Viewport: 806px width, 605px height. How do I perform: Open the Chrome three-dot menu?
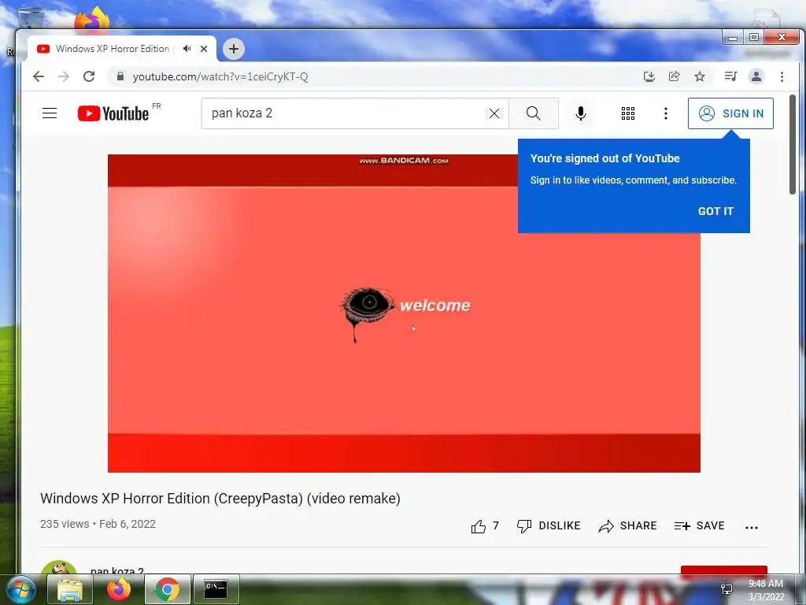pyautogui.click(x=782, y=76)
